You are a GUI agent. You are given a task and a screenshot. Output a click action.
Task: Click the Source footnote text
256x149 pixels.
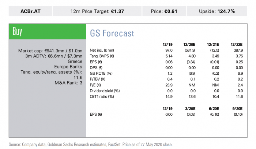(91, 145)
